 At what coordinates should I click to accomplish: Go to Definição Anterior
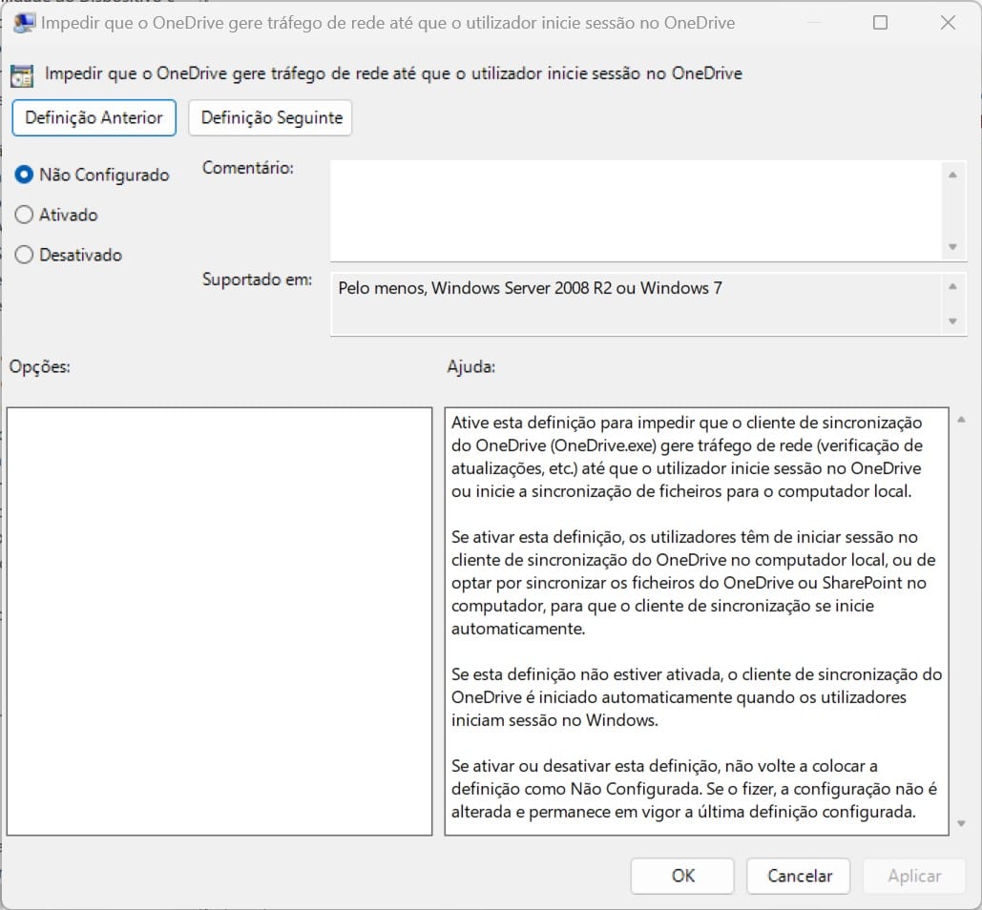[x=94, y=118]
